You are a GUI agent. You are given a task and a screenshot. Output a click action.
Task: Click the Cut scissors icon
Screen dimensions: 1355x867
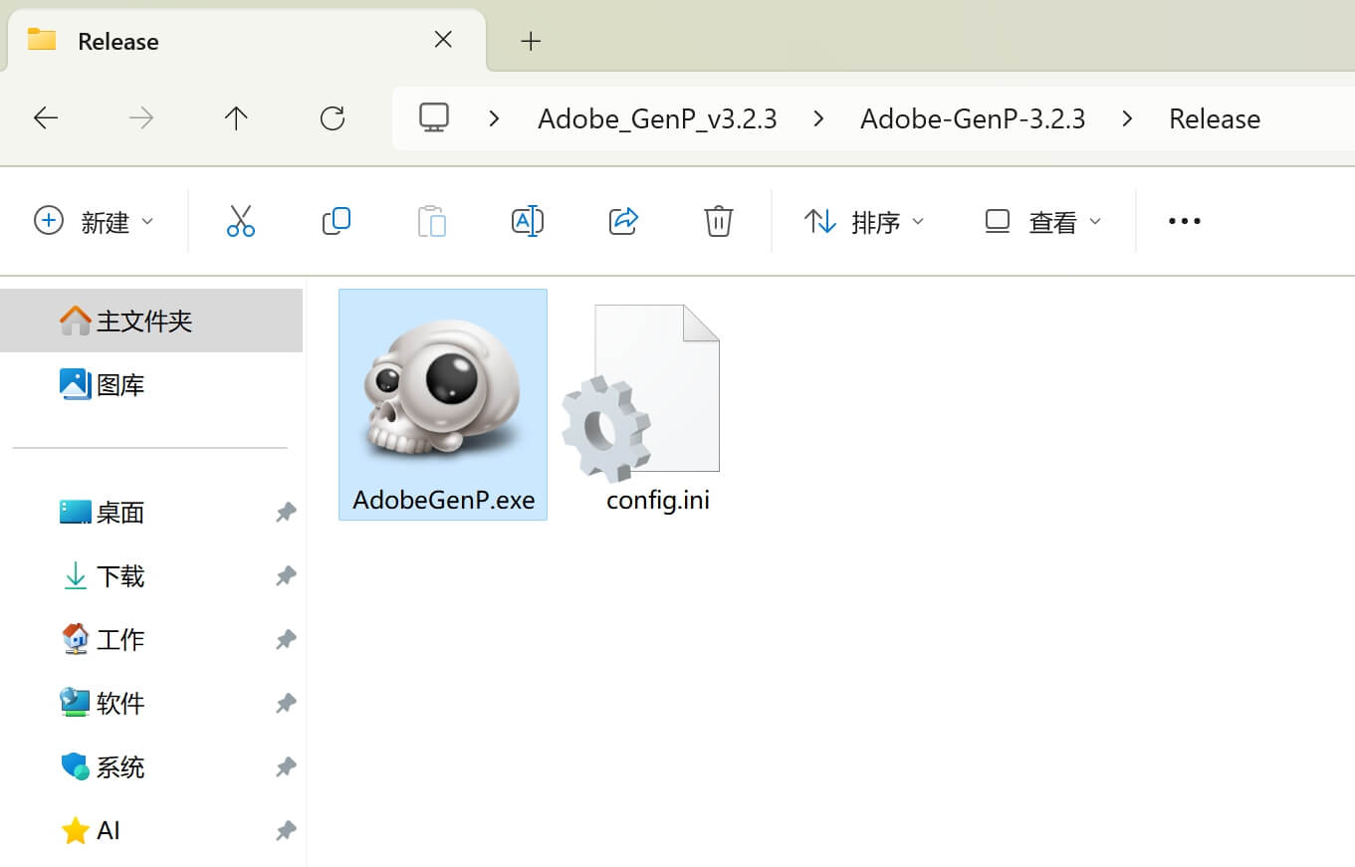[x=240, y=221]
